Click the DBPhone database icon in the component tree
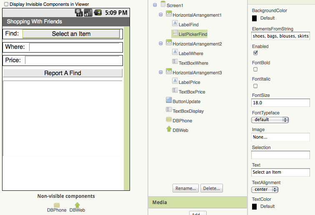This screenshot has width=315, height=215. [x=169, y=120]
